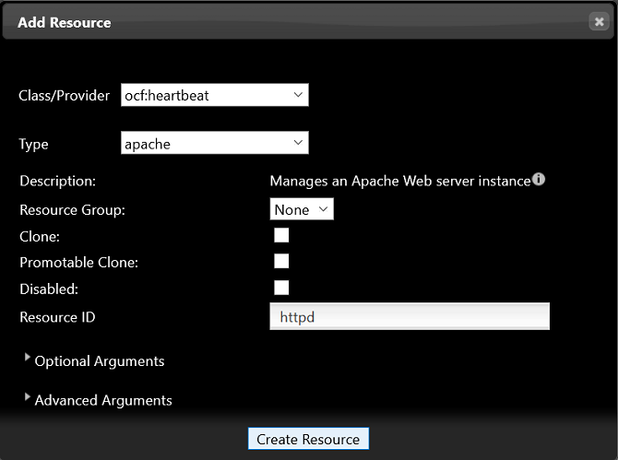Click the Resource Group label
Screen dimensions: 618x460
coord(72,209)
